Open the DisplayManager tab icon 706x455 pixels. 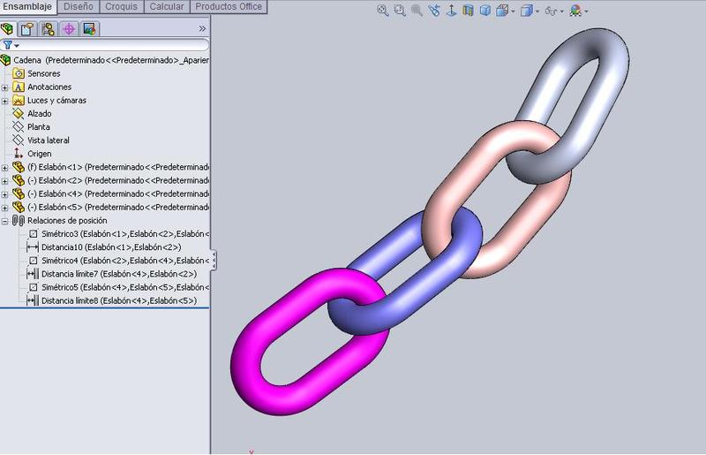pyautogui.click(x=89, y=28)
